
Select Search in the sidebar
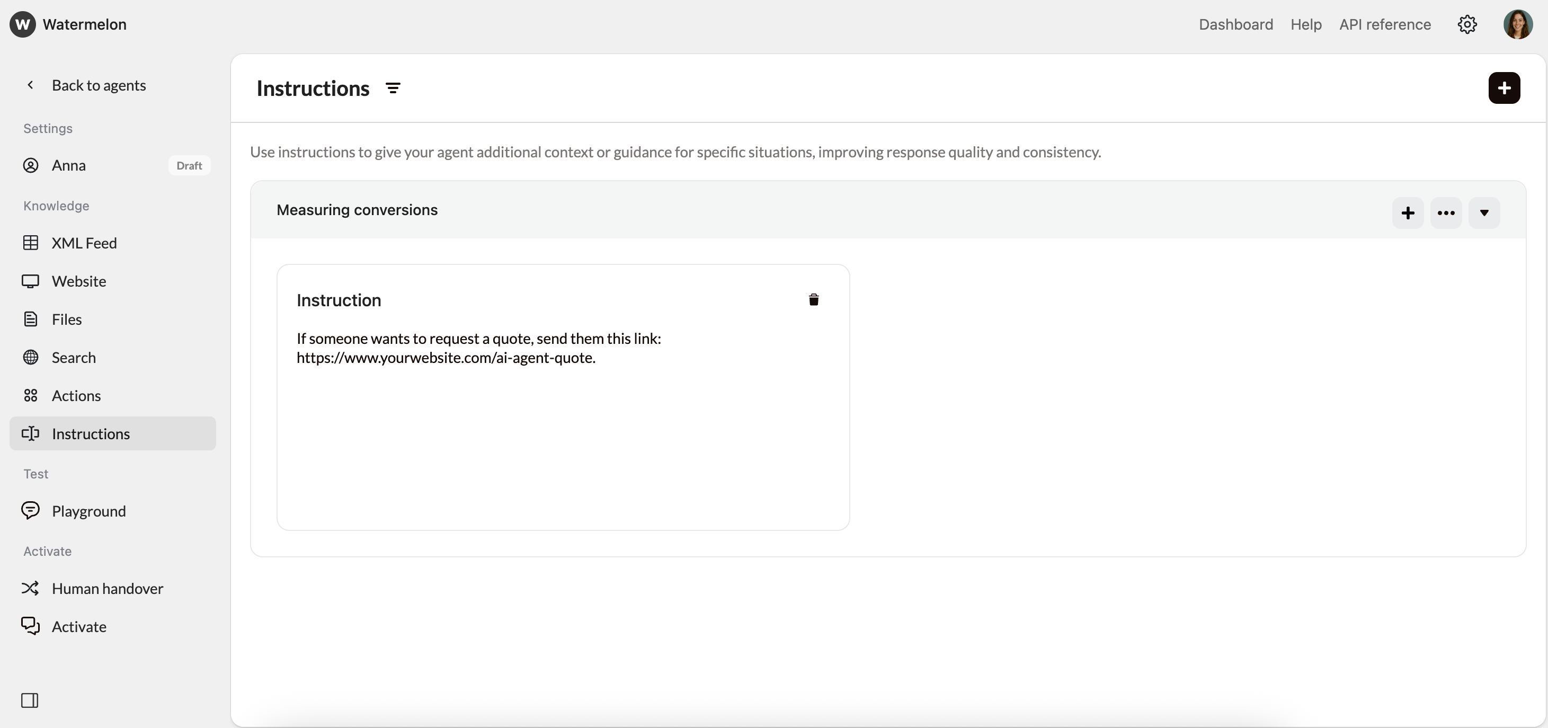coord(73,357)
